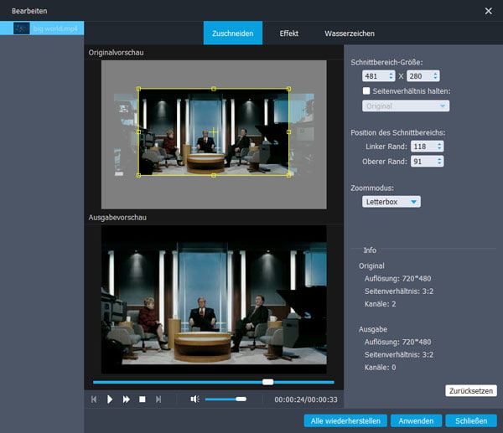Click the Play button in playback controls
The image size is (503, 433).
(x=110, y=399)
